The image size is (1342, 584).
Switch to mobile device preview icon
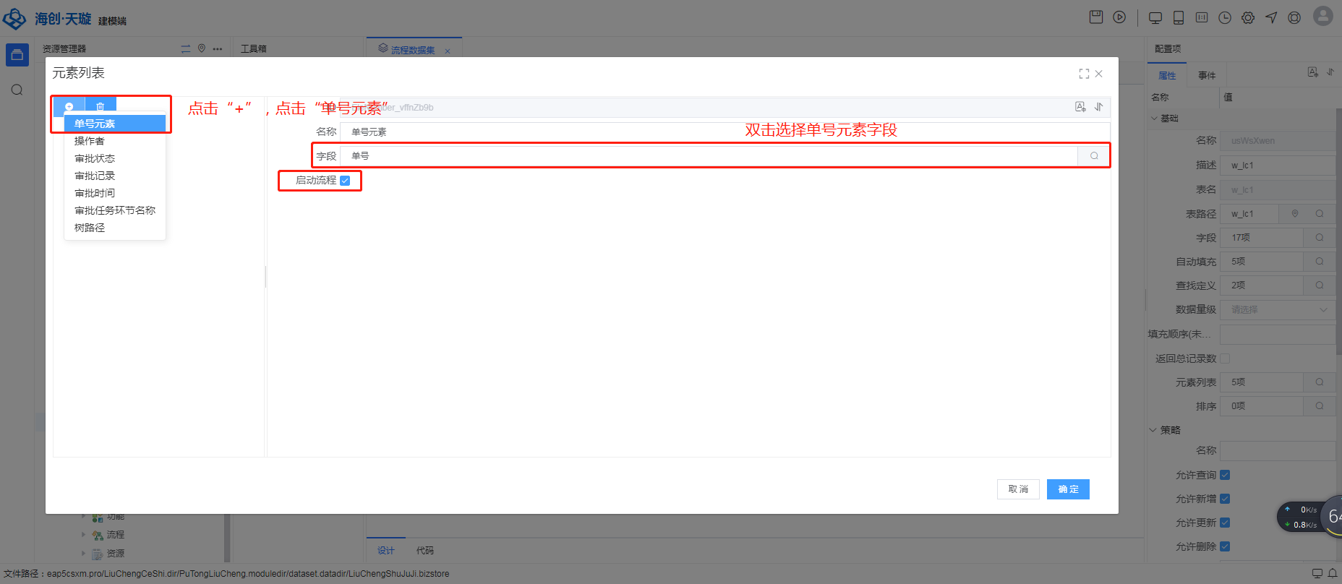(1179, 17)
